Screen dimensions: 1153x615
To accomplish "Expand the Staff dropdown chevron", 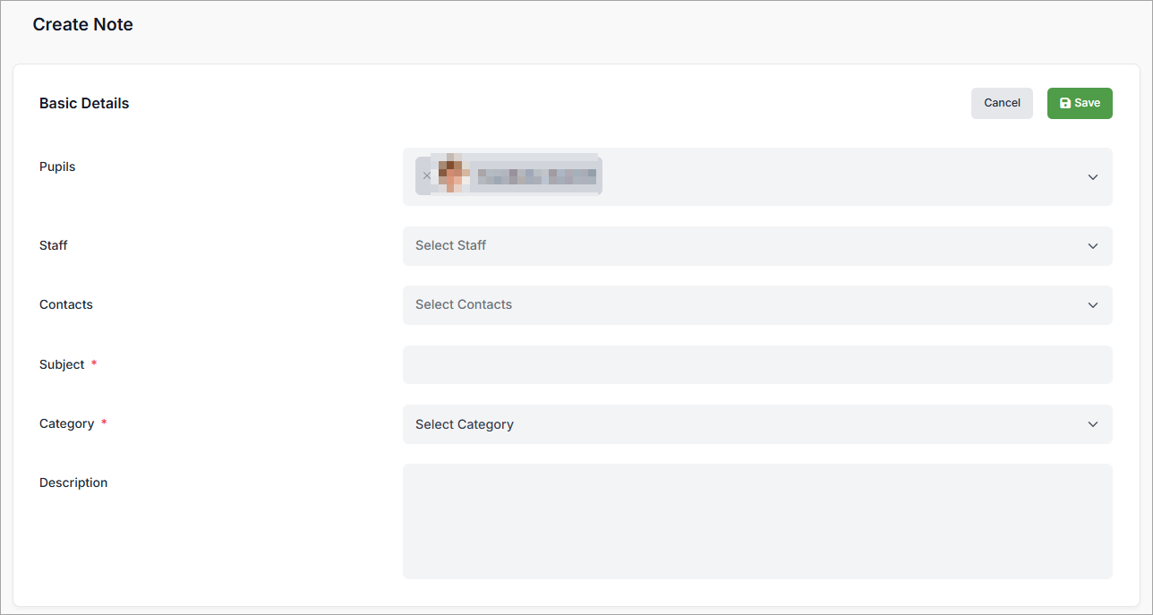I will (x=1092, y=246).
